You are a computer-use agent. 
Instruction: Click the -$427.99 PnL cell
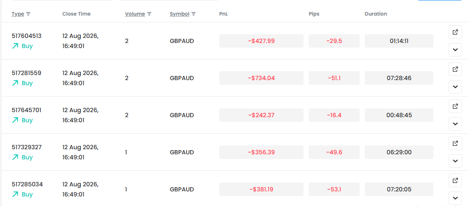click(x=261, y=41)
